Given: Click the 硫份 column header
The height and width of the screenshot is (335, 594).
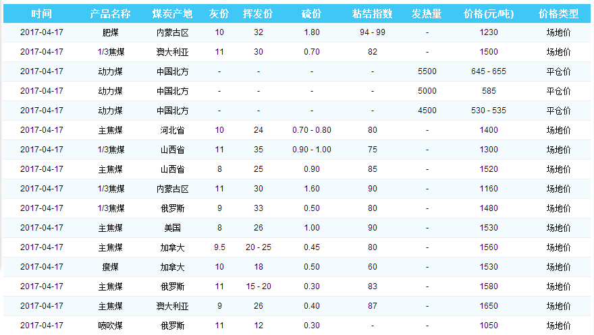Looking at the screenshot, I should 311,14.
